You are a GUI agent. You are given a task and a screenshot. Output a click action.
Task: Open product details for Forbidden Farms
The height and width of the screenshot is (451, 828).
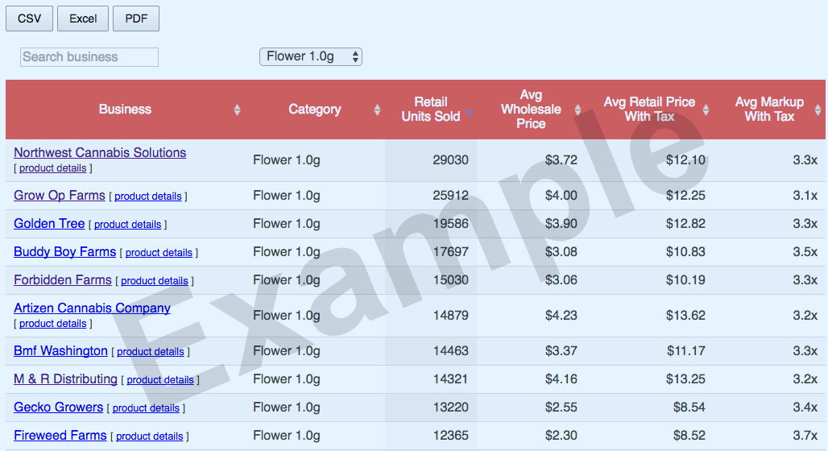coord(154,281)
